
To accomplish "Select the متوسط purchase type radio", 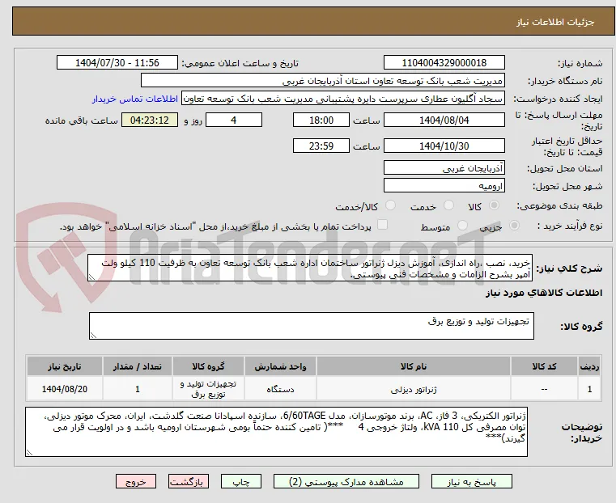I will click(462, 225).
